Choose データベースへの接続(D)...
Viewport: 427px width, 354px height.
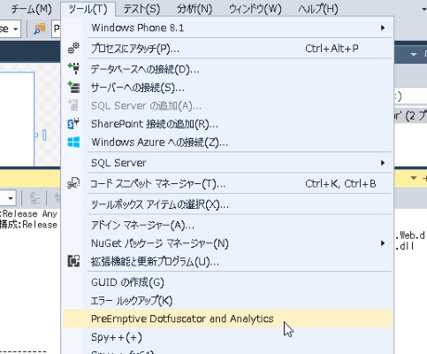[x=227, y=69]
